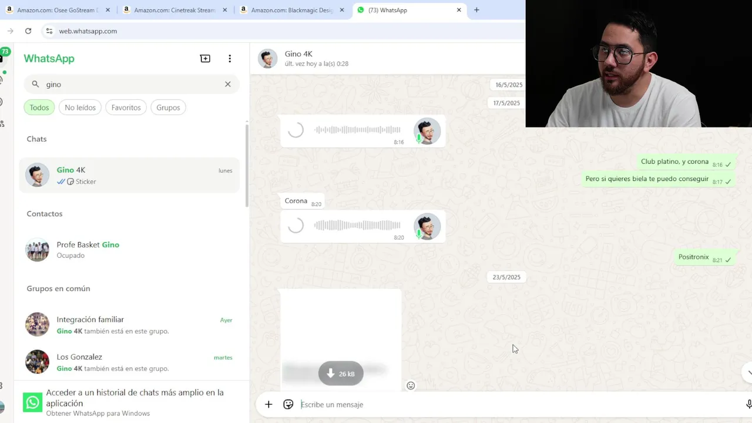Click Gino 4K avatar in chat list
Screen dimensions: 752x423
click(x=37, y=175)
